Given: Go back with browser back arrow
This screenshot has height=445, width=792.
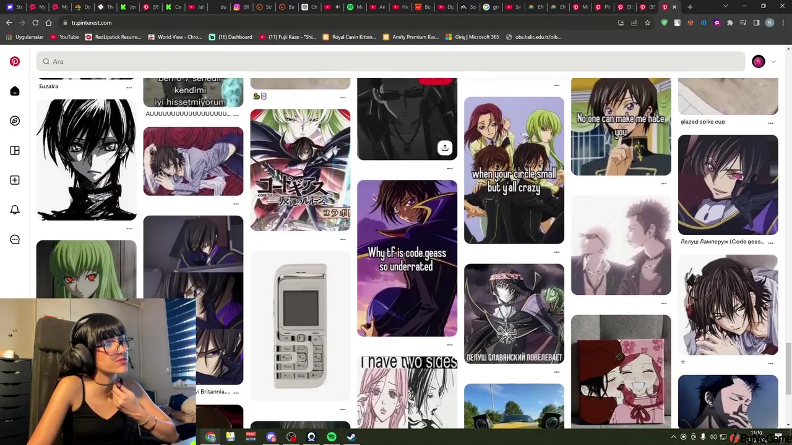Looking at the screenshot, I should [9, 23].
